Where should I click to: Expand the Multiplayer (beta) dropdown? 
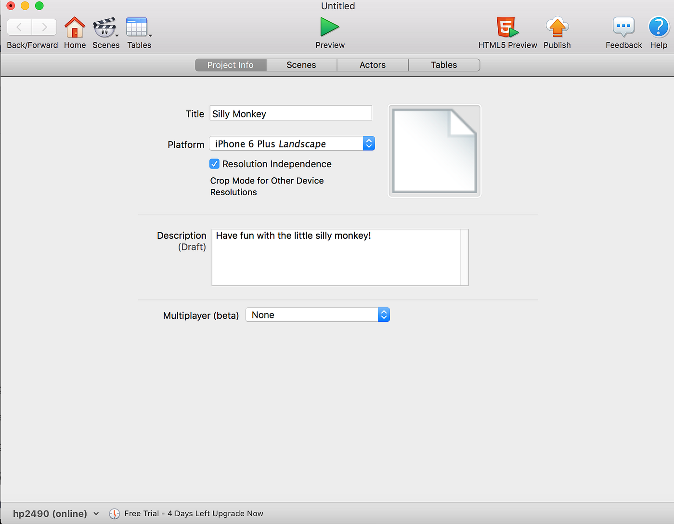(x=318, y=314)
